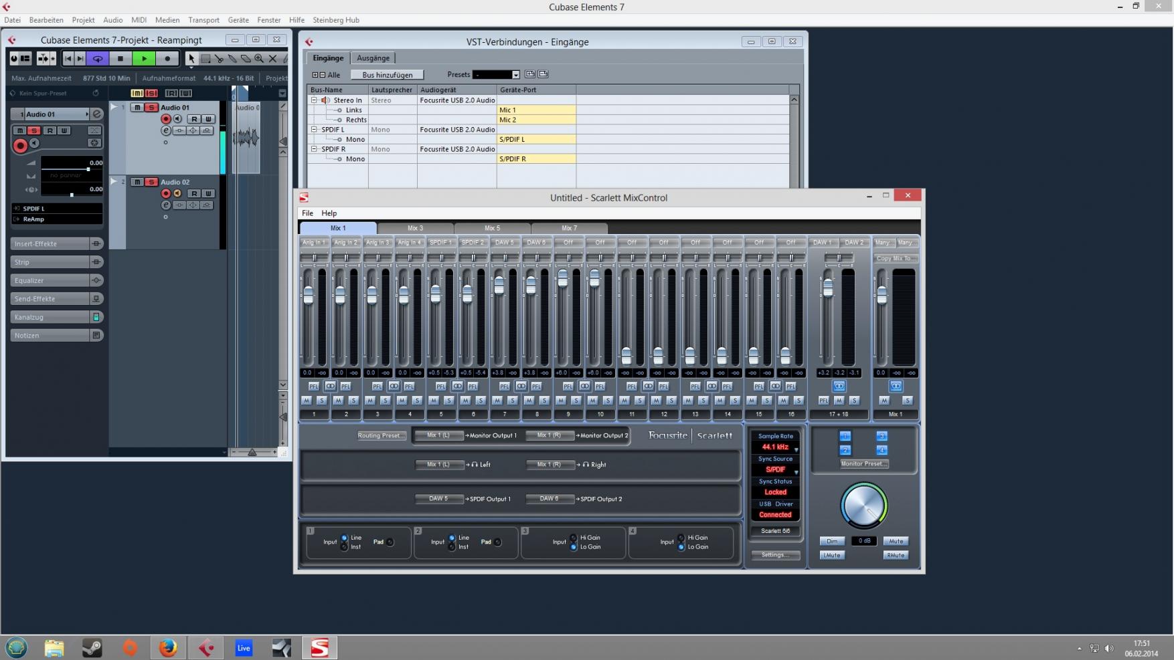Screen dimensions: 1174x660
Task: Stereo-link channels 1 and 2 in MixControl
Action: 330,387
